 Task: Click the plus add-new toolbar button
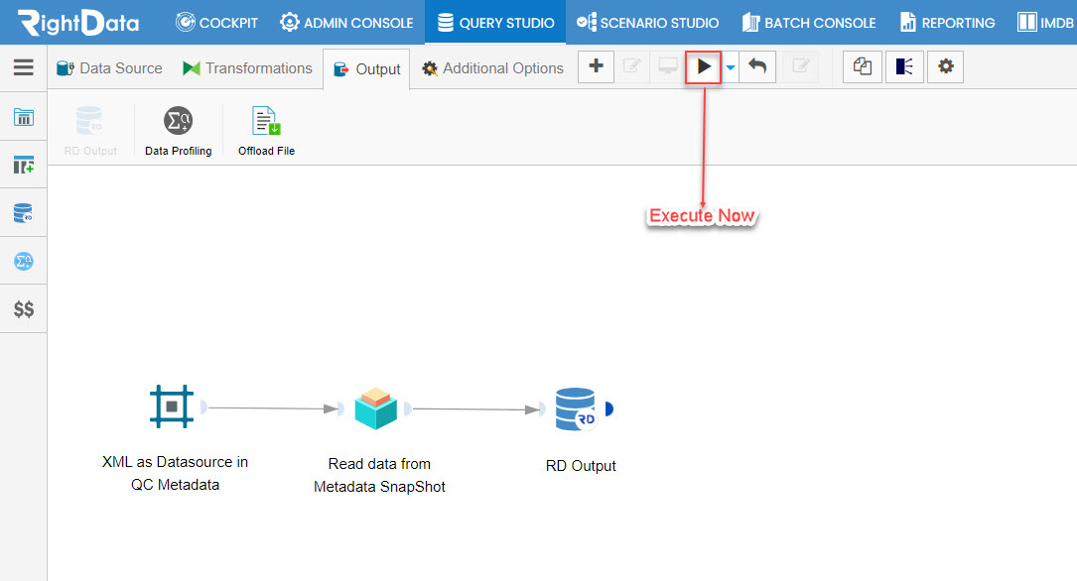click(597, 66)
